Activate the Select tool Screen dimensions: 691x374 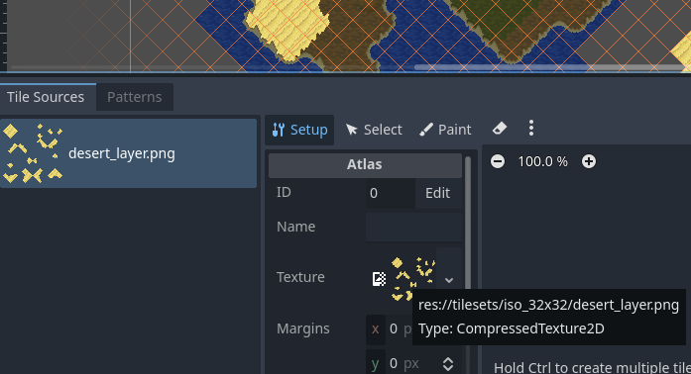(374, 130)
